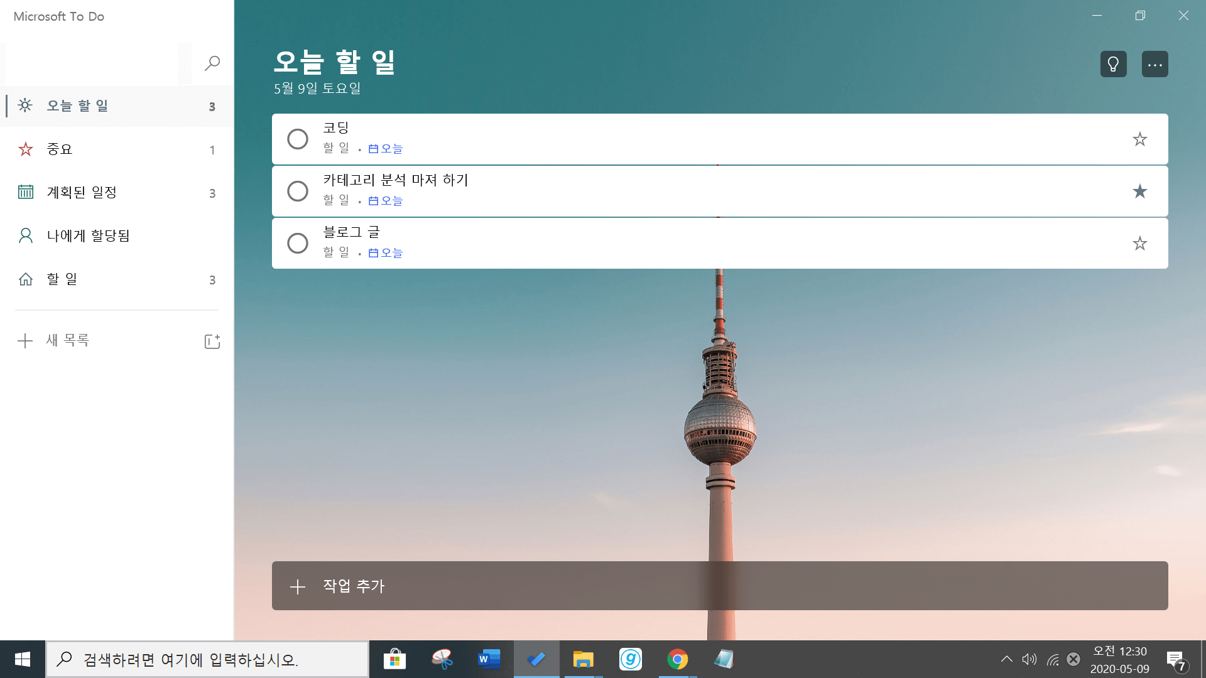
Task: Open suggestions lightbulb button
Action: pyautogui.click(x=1113, y=64)
